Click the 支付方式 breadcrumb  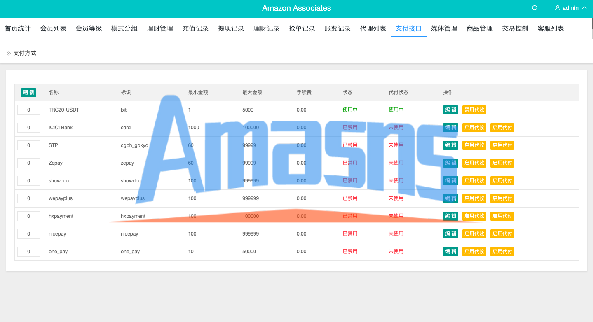[25, 53]
